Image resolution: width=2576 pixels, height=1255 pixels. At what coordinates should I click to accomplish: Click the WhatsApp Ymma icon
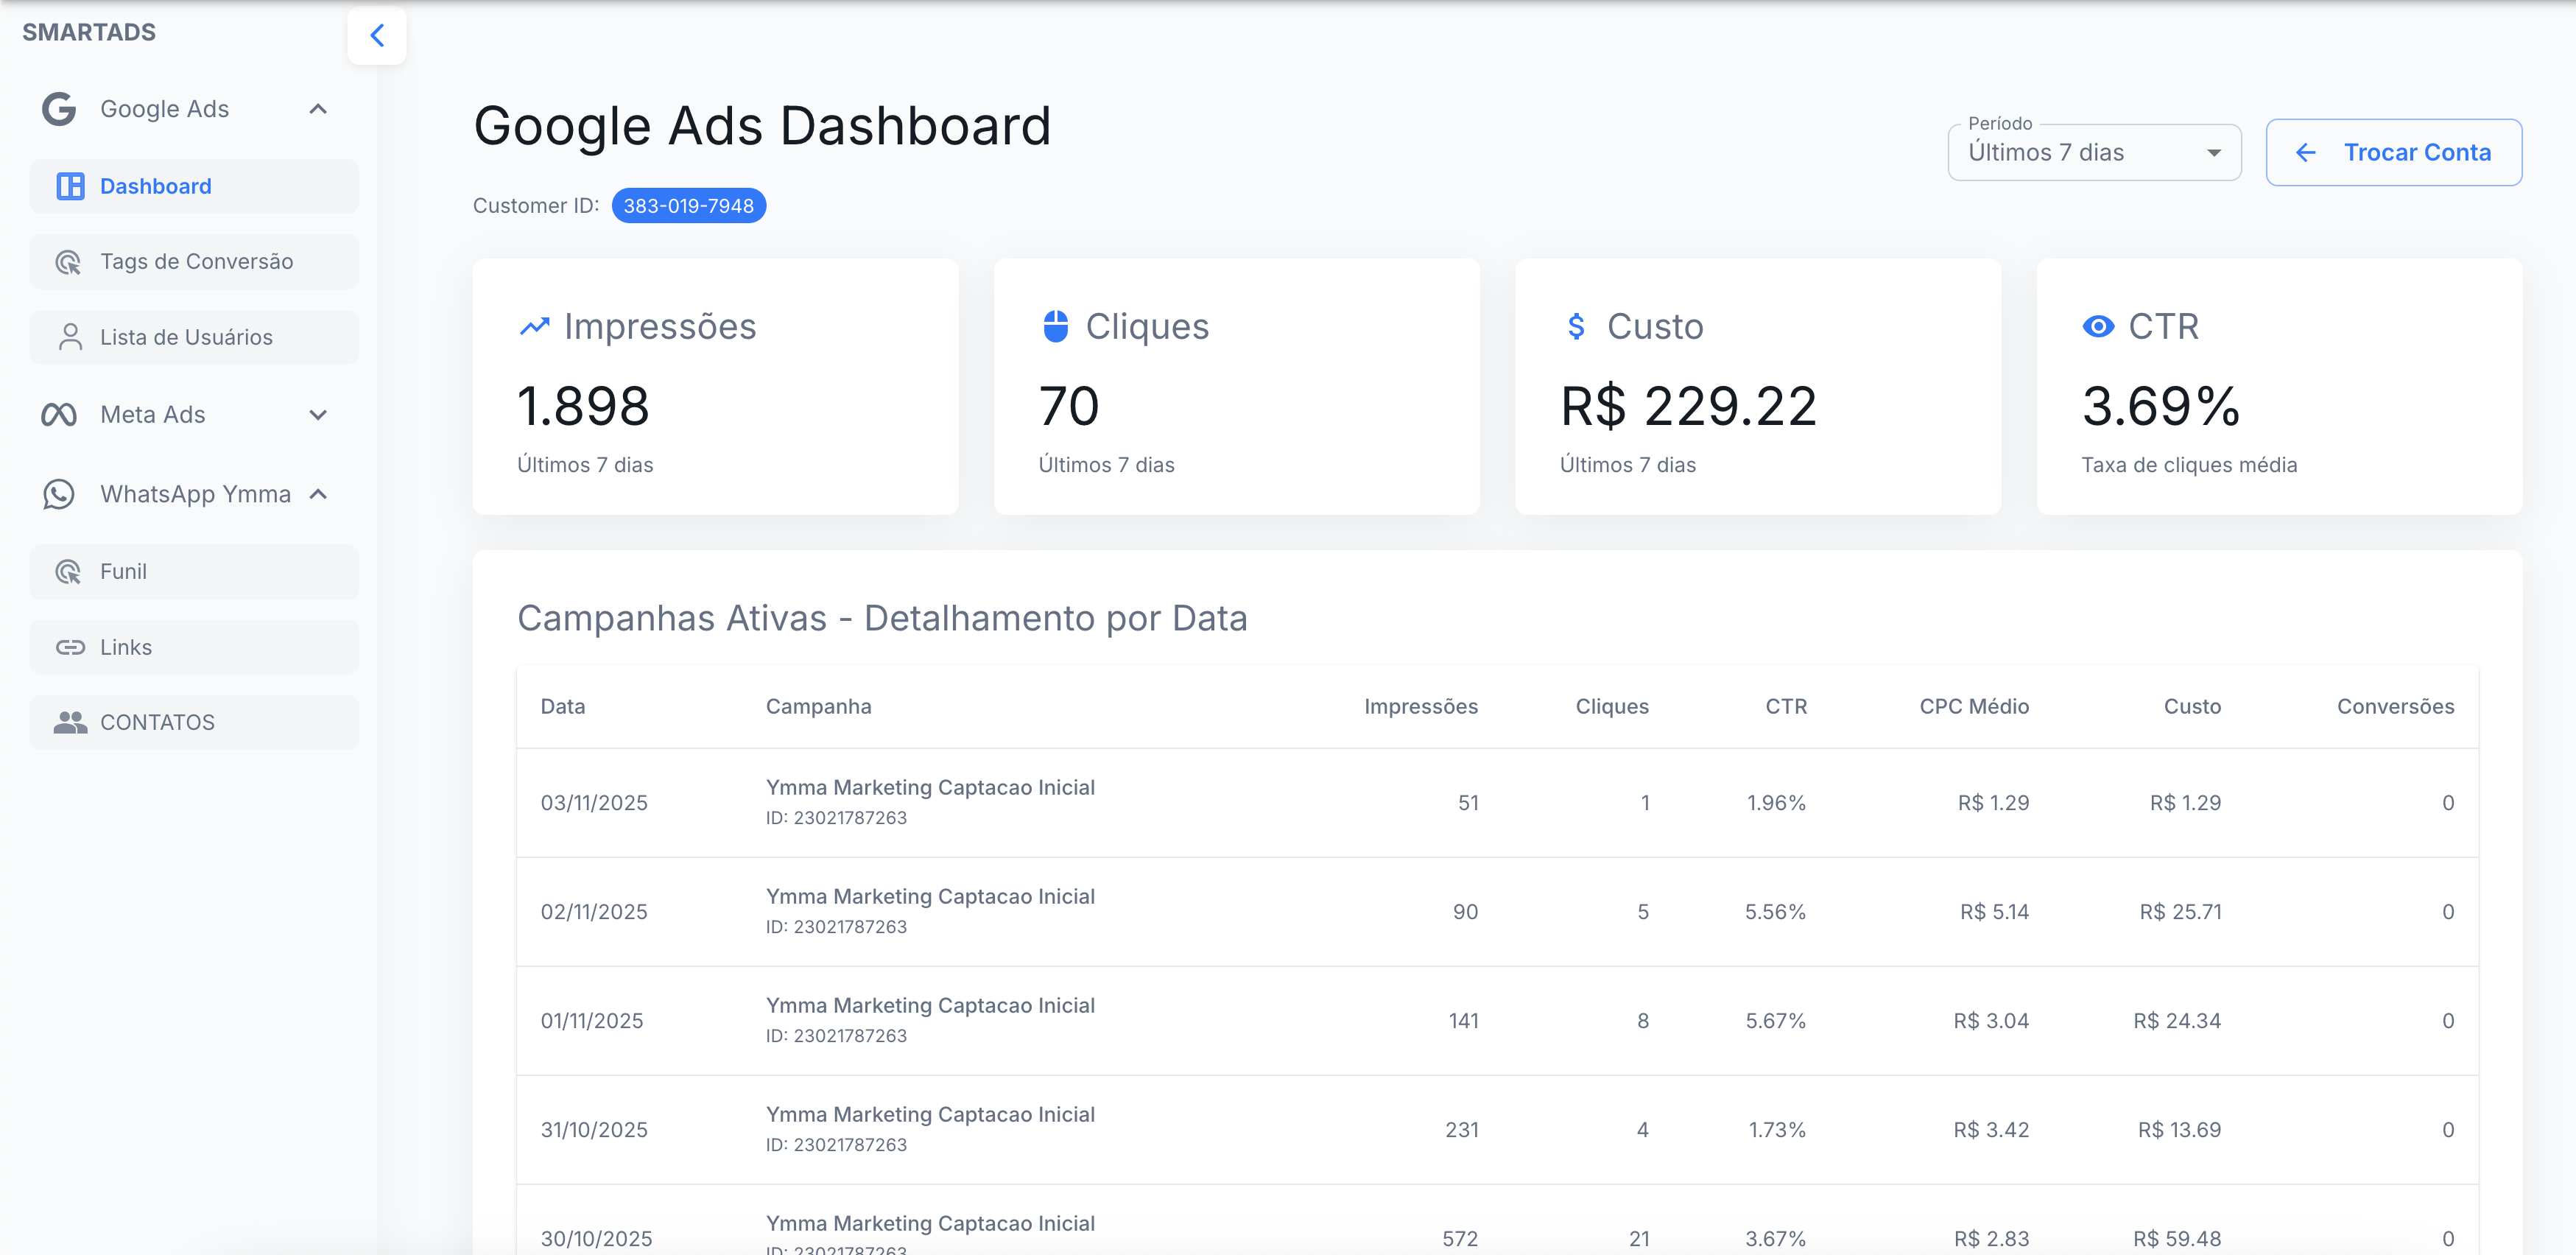(58, 493)
